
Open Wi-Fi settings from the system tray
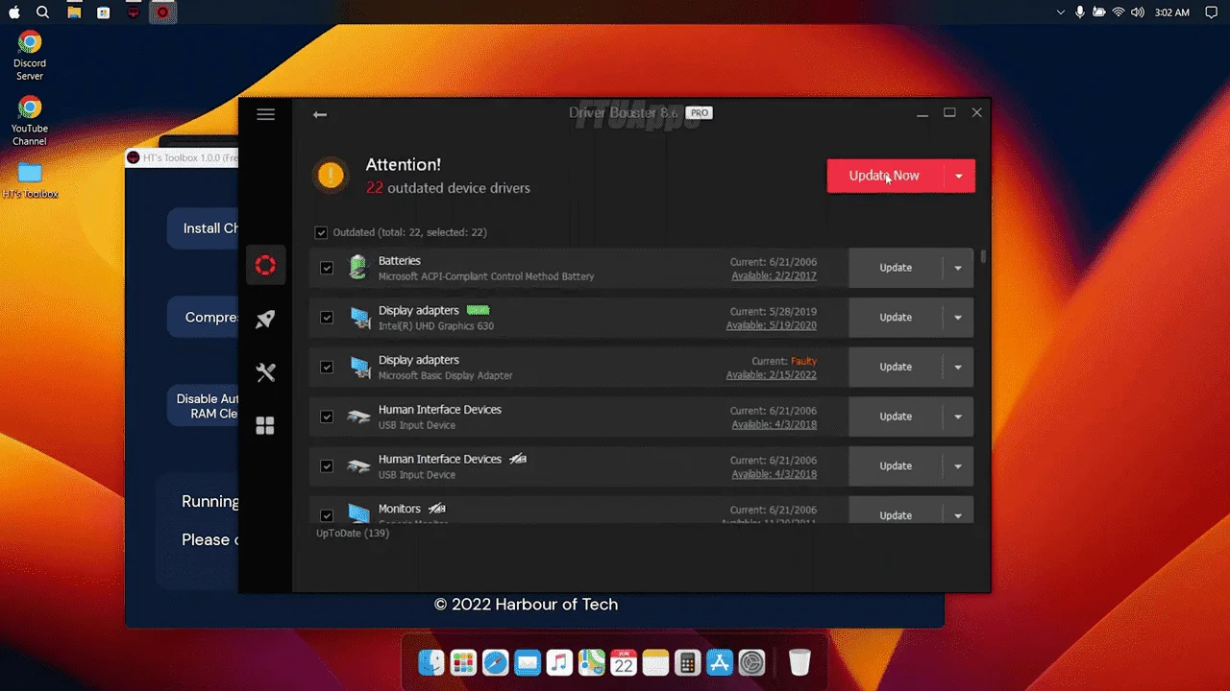click(1119, 12)
